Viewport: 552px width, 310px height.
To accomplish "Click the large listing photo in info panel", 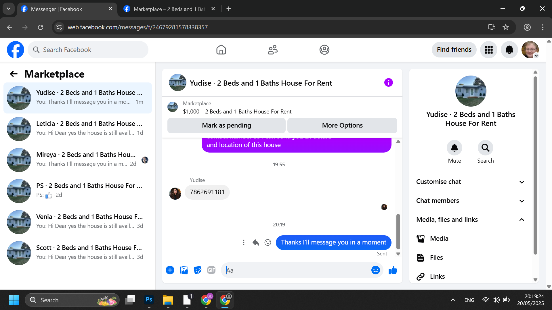I will tap(471, 91).
